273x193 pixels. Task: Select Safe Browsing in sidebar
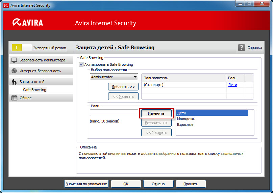point(34,90)
